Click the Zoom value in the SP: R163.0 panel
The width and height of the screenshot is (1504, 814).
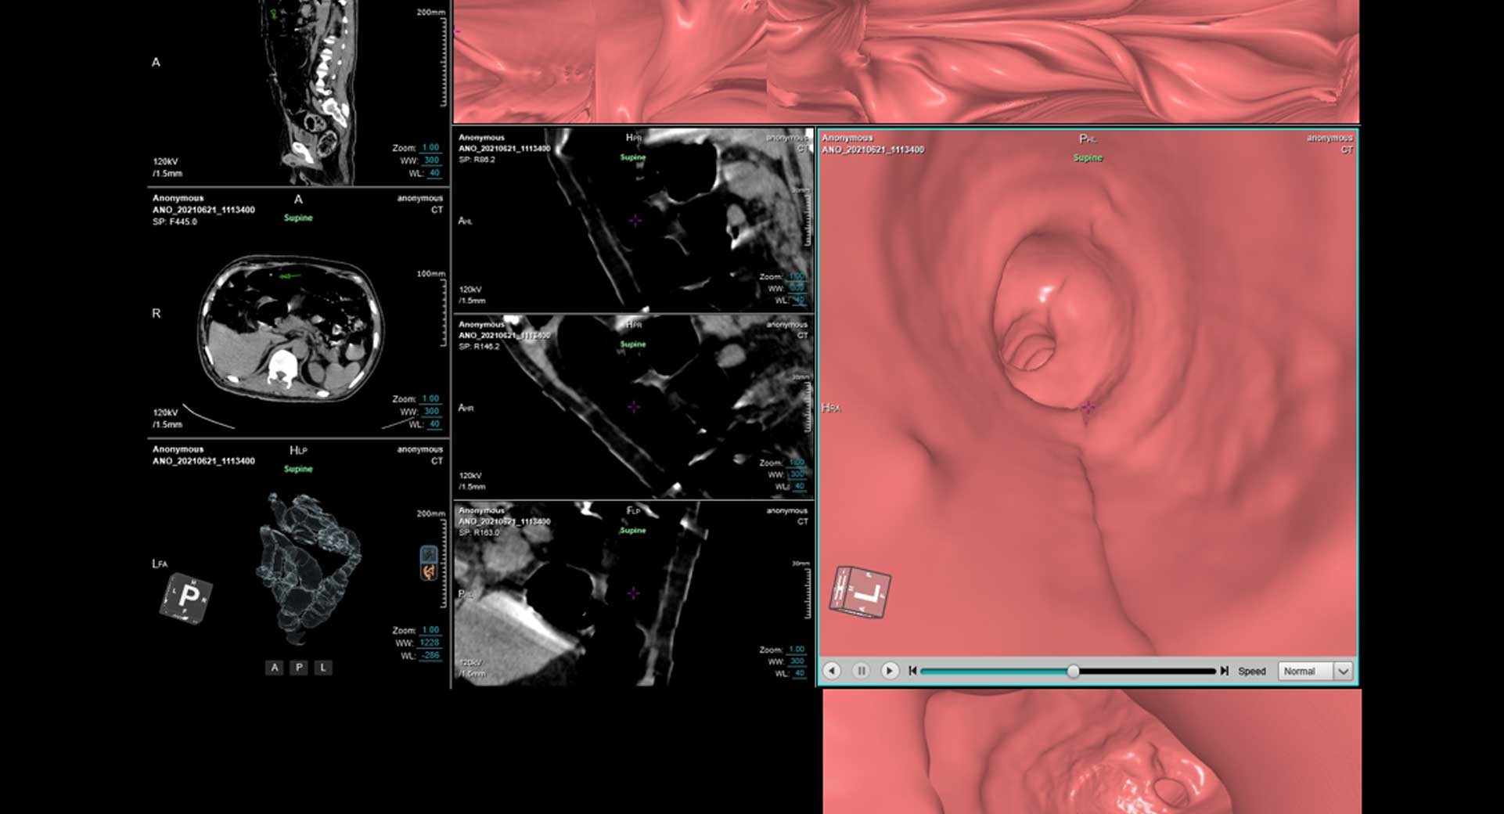[x=797, y=650]
